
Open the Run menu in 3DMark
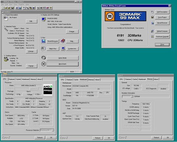(x=11, y=4)
